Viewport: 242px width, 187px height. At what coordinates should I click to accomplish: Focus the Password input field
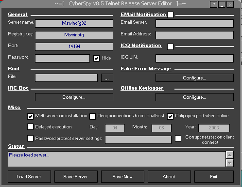click(x=62, y=58)
